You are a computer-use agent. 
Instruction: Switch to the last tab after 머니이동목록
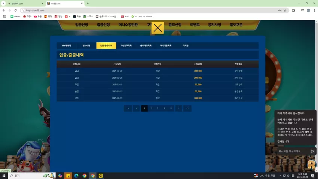[186, 46]
